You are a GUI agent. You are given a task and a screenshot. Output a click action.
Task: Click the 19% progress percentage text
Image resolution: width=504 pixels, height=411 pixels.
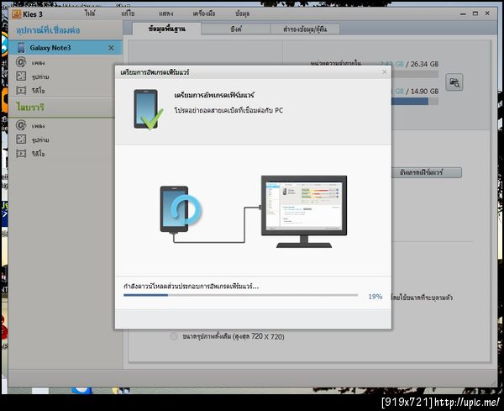375,297
